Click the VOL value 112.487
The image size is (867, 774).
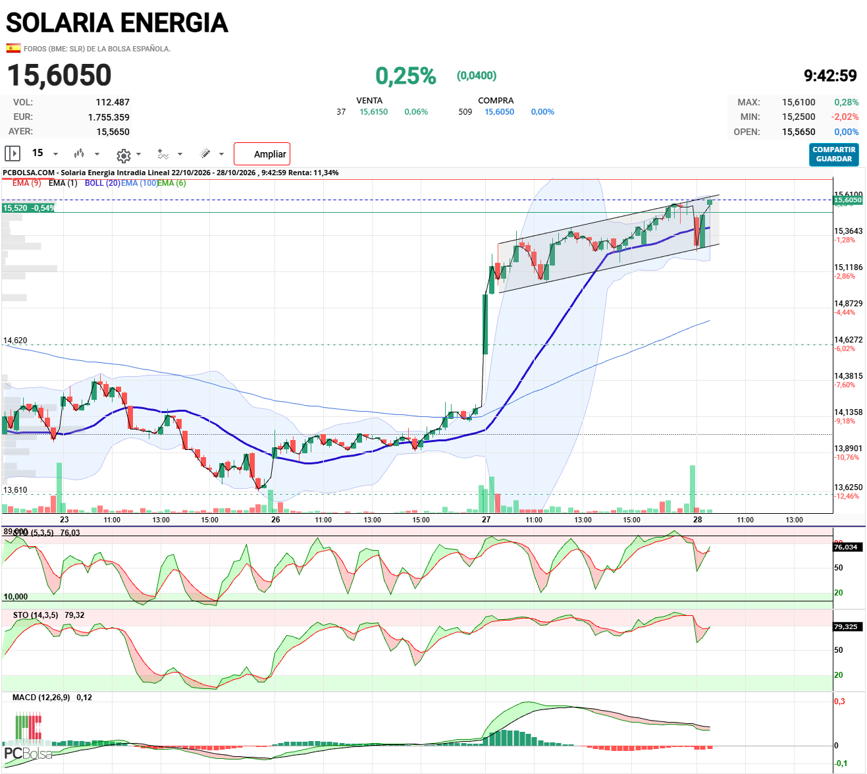pos(113,102)
